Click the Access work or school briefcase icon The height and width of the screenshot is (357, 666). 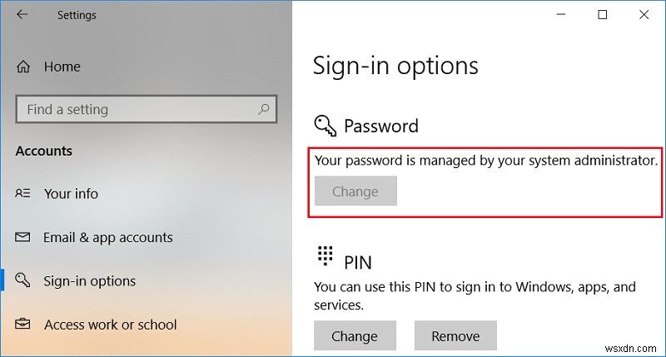[23, 325]
